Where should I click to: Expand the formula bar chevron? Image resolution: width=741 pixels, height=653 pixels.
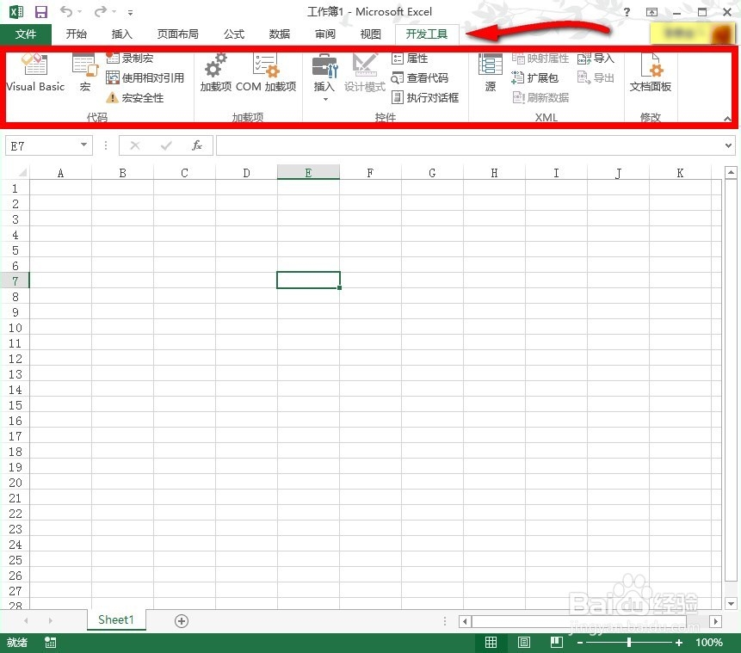(x=728, y=146)
